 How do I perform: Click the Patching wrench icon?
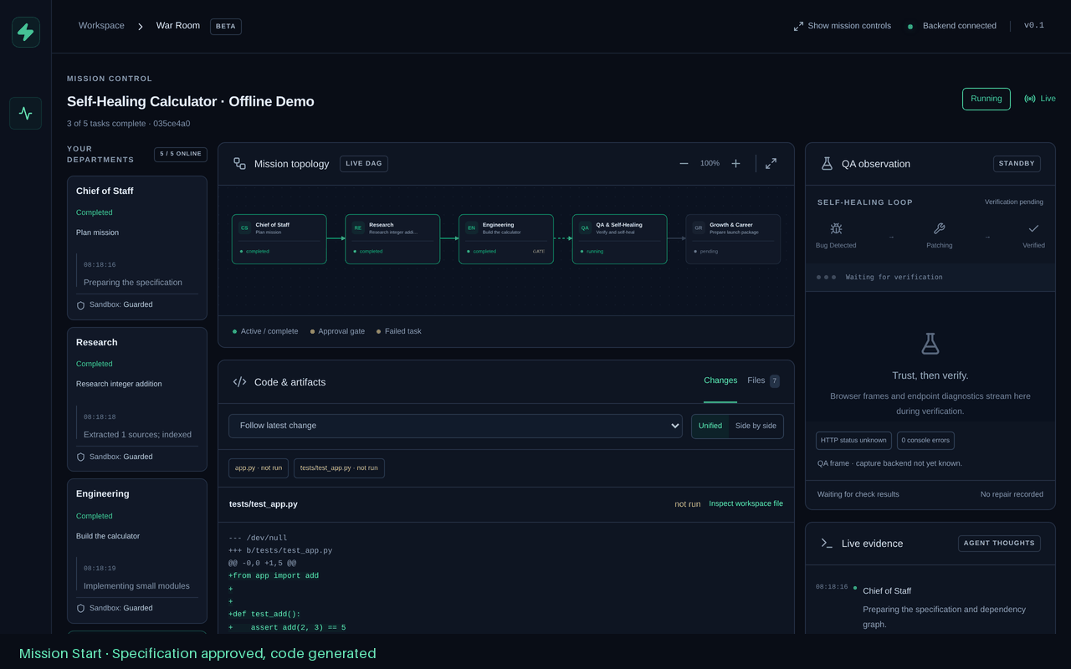(x=939, y=228)
